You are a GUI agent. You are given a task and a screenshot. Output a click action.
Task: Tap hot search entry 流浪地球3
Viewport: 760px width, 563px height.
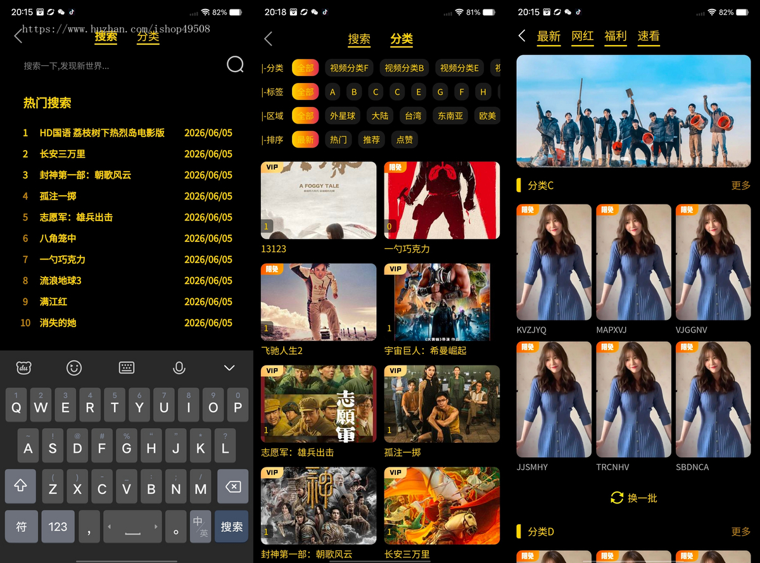61,281
